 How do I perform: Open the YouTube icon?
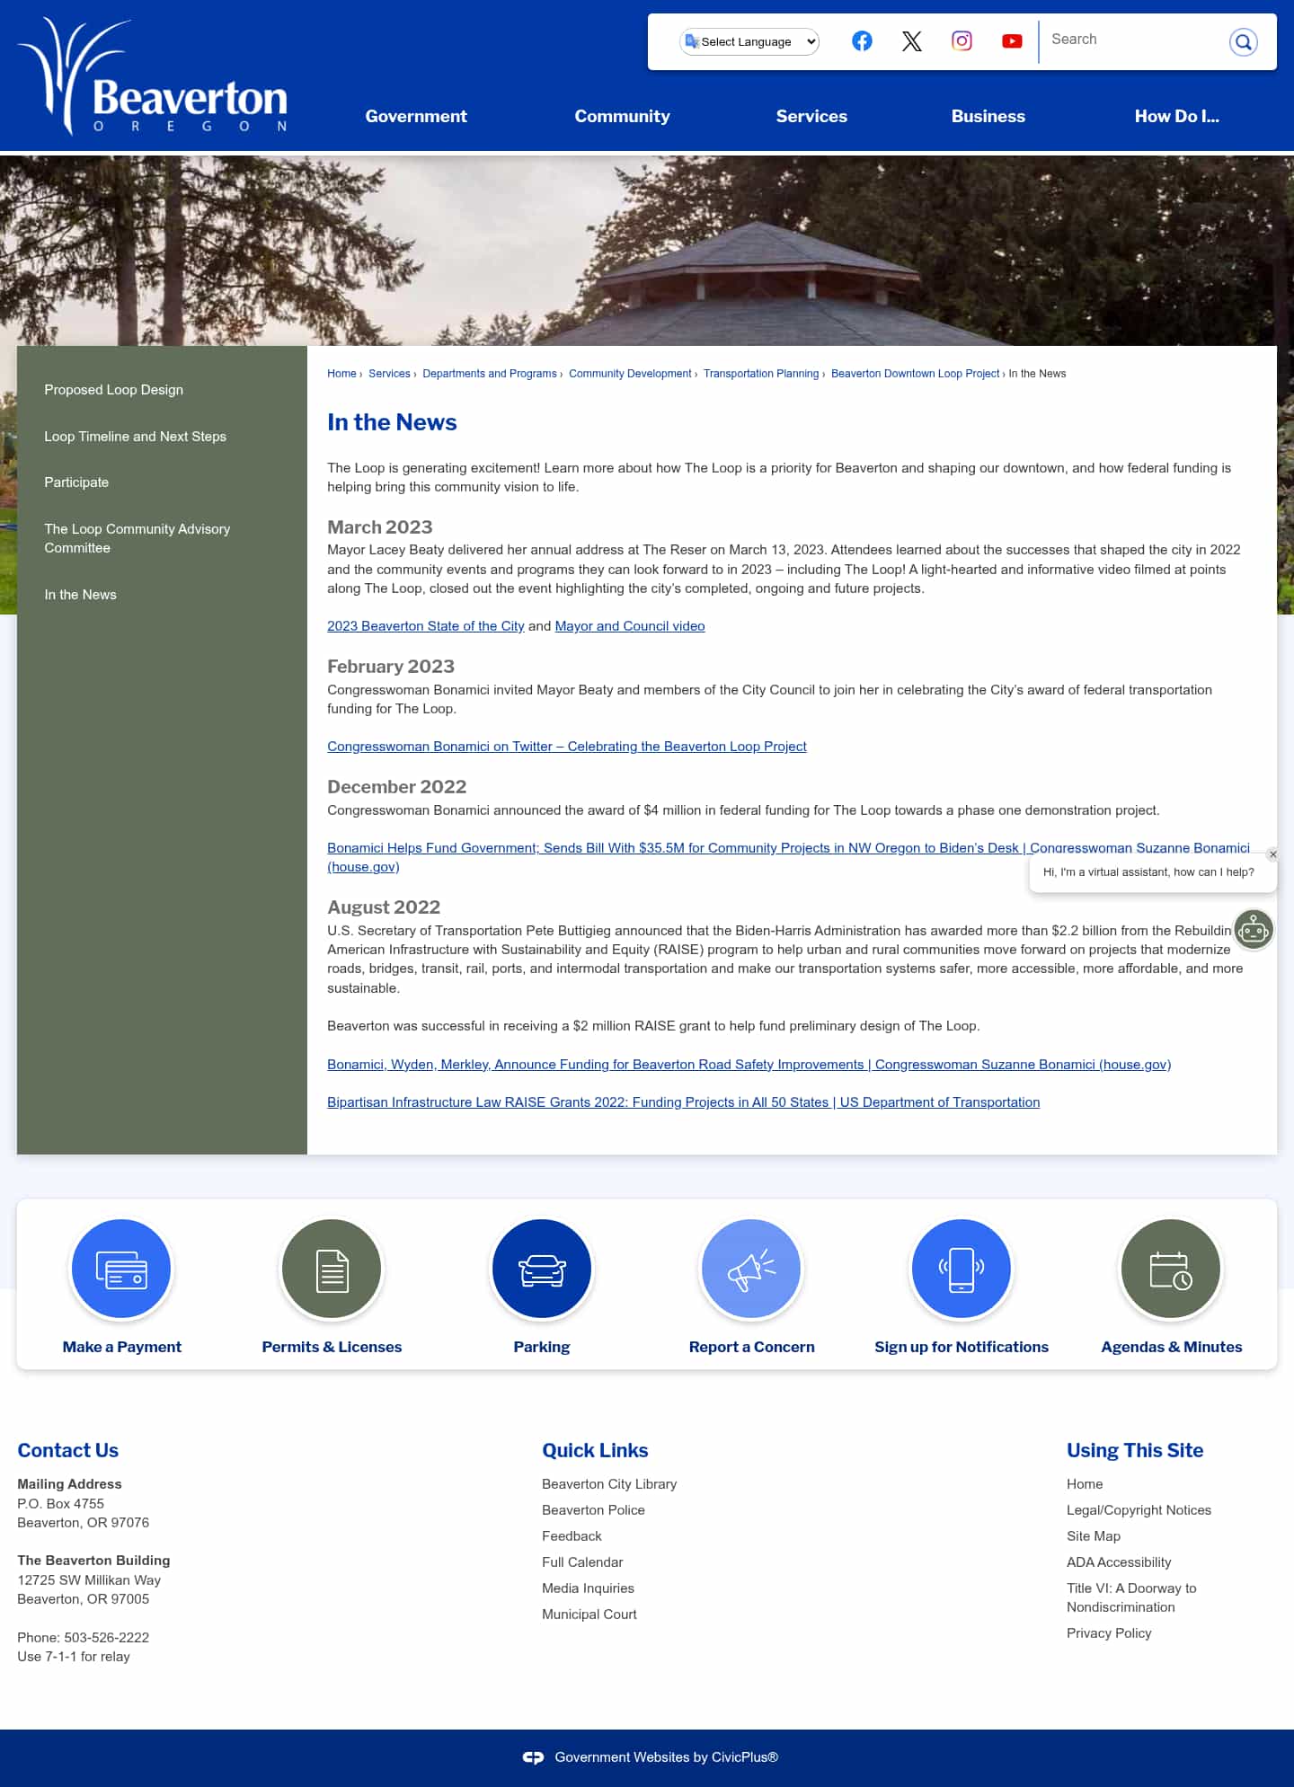1012,41
